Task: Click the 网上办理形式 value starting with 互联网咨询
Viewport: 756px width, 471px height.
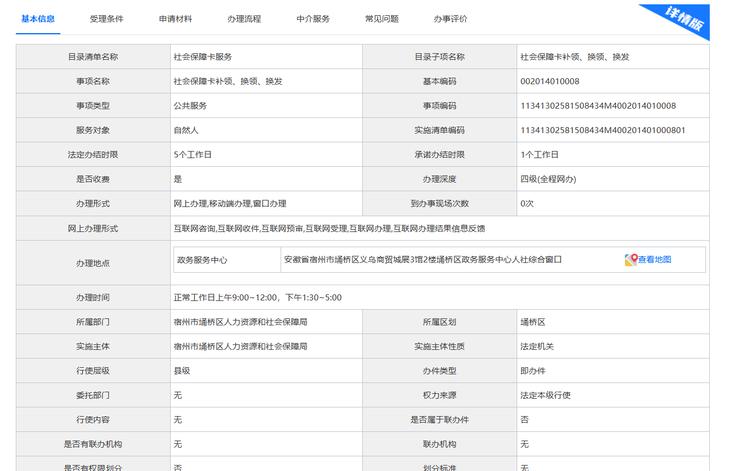Action: pos(329,229)
